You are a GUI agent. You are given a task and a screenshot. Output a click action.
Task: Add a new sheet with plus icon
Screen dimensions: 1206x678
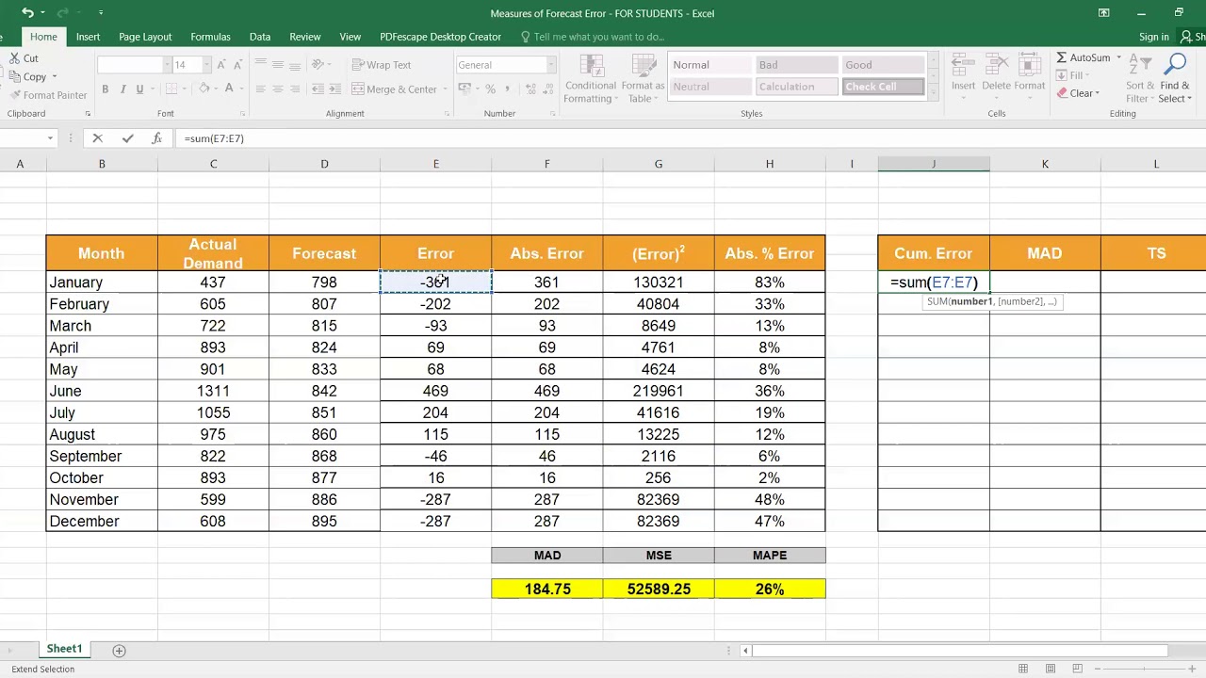pos(119,651)
